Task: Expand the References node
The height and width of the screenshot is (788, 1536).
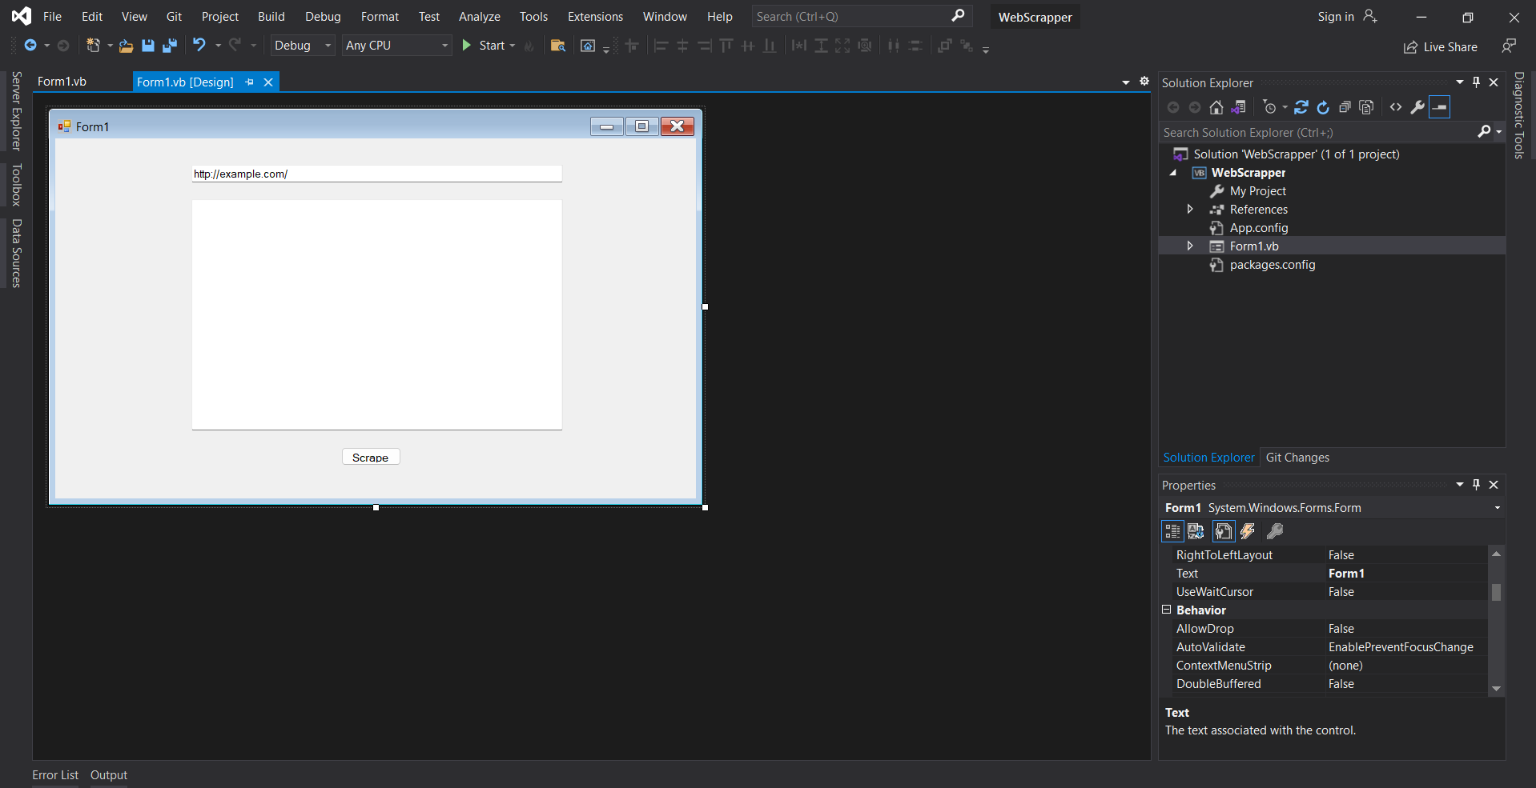Action: 1190,209
